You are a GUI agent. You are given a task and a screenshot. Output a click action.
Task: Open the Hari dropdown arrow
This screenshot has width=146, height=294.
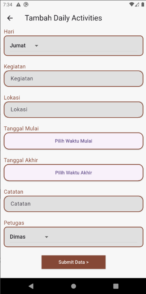pos(36,46)
